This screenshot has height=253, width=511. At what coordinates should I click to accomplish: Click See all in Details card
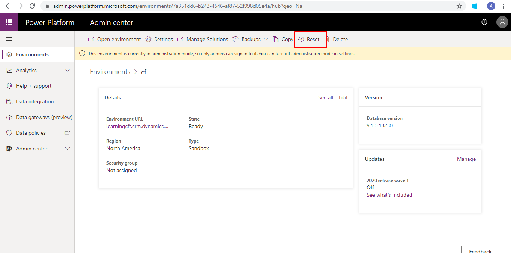326,97
